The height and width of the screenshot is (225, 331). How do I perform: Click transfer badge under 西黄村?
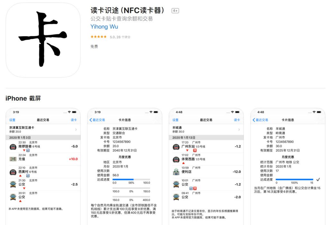28,175
